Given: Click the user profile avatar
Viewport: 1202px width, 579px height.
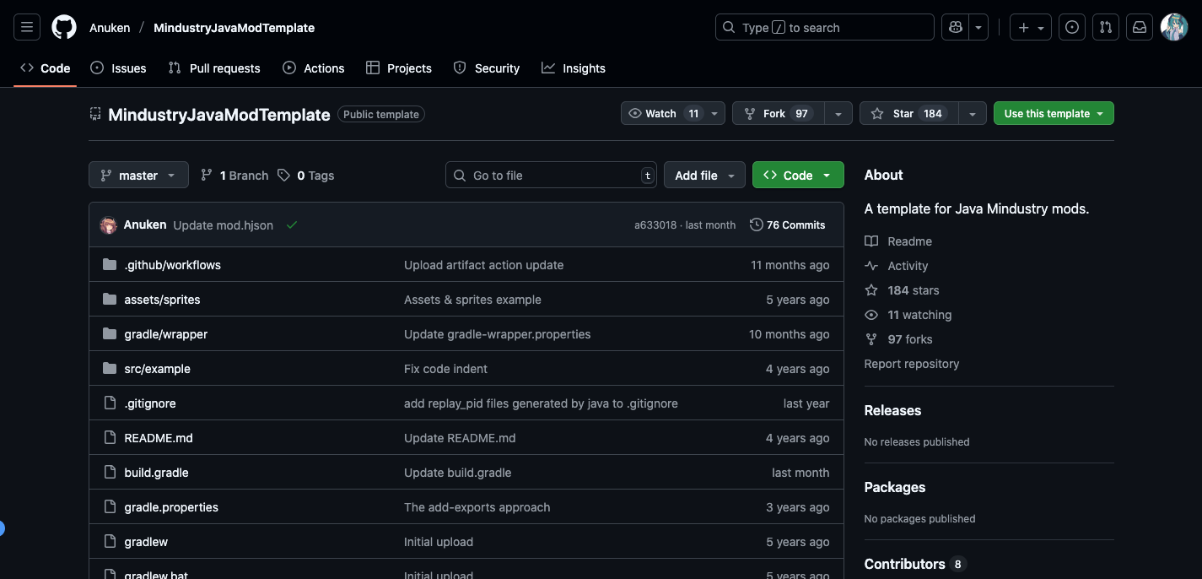Looking at the screenshot, I should tap(1173, 27).
